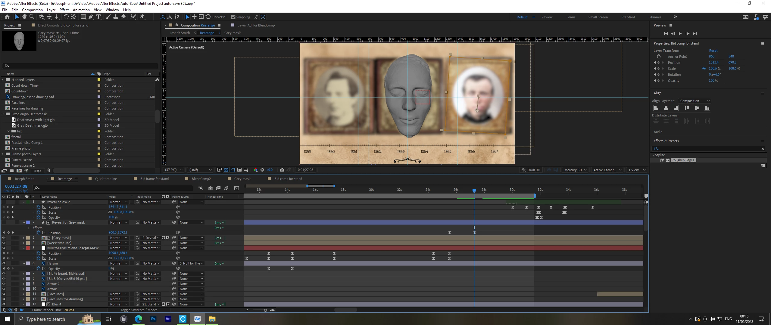Toggle the Snapping checkbox
Screen dimensions: 771x325
233,17
